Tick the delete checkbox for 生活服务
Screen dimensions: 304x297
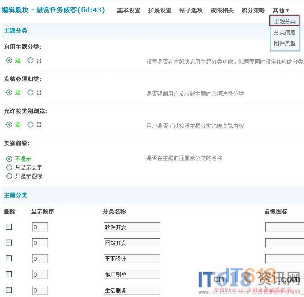coord(9,290)
